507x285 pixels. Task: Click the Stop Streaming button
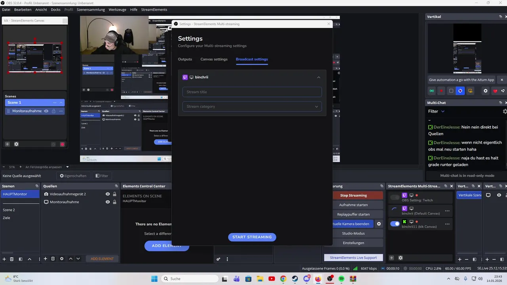click(x=353, y=195)
